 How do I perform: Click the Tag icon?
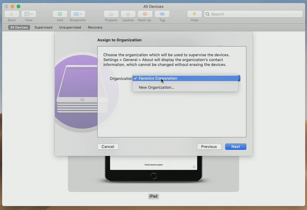point(162,14)
